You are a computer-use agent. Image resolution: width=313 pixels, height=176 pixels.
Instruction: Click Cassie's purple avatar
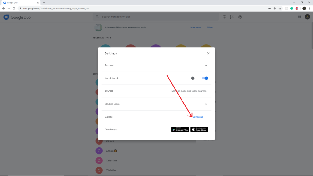point(99,151)
